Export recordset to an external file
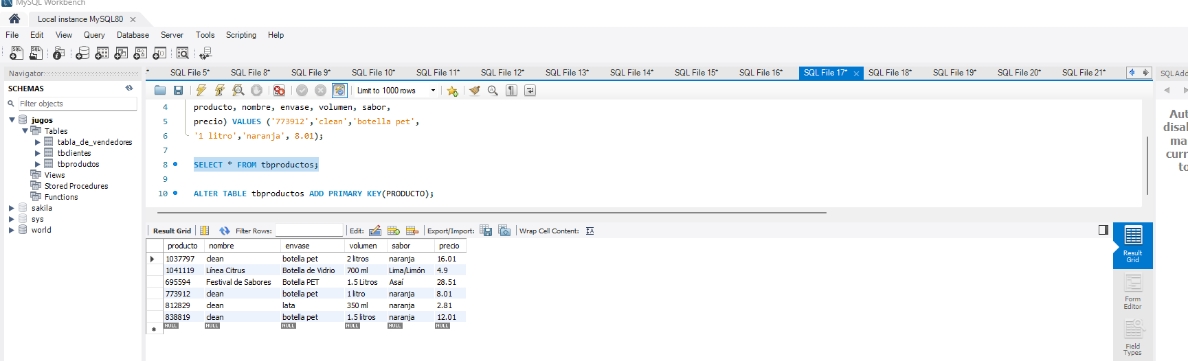Screen dimensions: 1188x361 (x=486, y=231)
